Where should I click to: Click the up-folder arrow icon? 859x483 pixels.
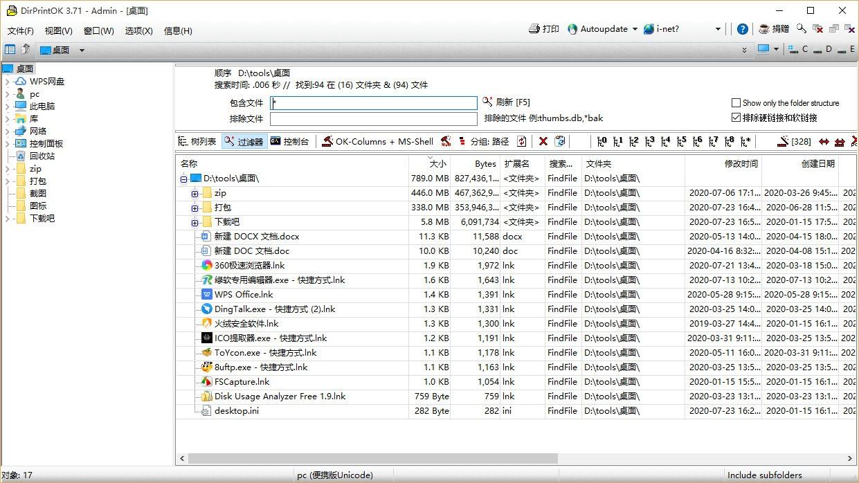click(26, 50)
